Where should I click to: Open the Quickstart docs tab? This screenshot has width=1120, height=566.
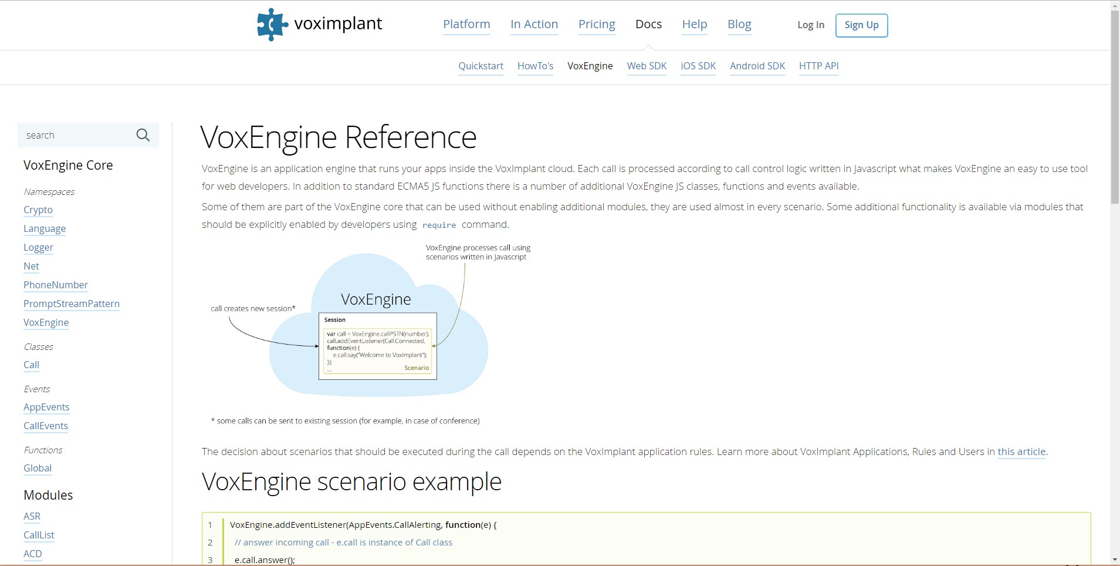[x=481, y=66]
